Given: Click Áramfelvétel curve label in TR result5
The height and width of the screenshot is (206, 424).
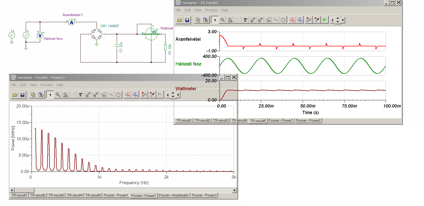Looking at the screenshot, I should (x=188, y=39).
